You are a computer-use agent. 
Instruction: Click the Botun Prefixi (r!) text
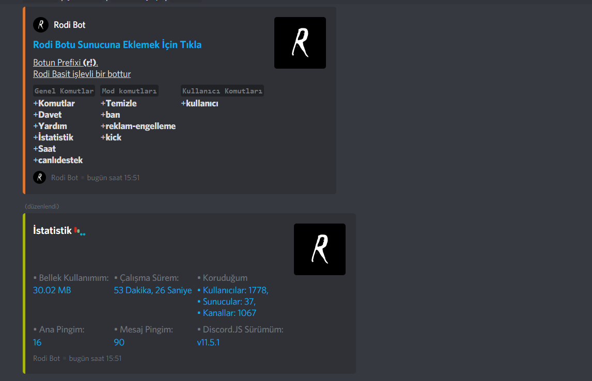pyautogui.click(x=65, y=62)
